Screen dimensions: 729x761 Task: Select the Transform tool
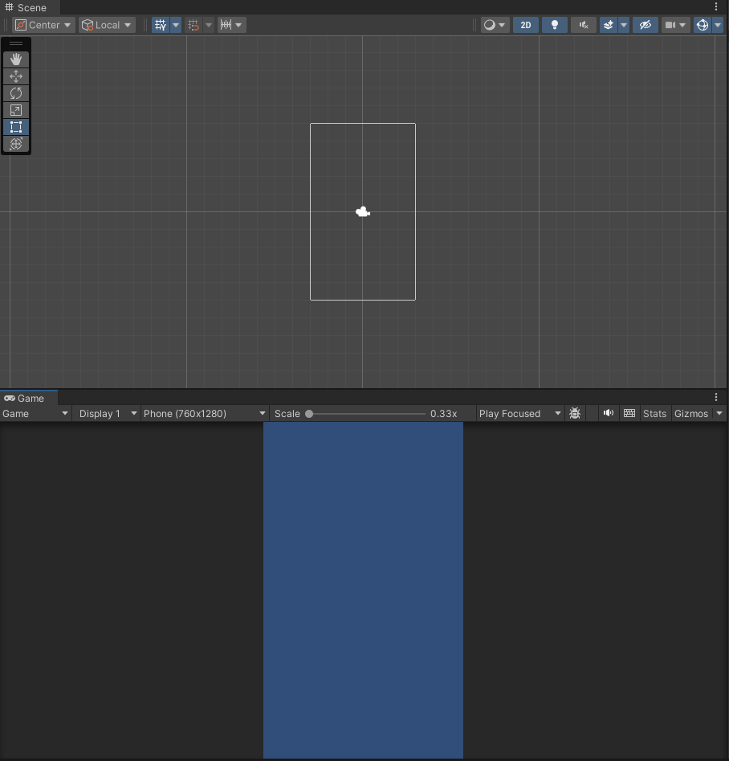(x=16, y=144)
